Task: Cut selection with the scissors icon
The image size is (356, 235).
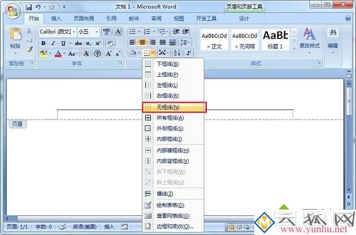Action: pos(29,31)
